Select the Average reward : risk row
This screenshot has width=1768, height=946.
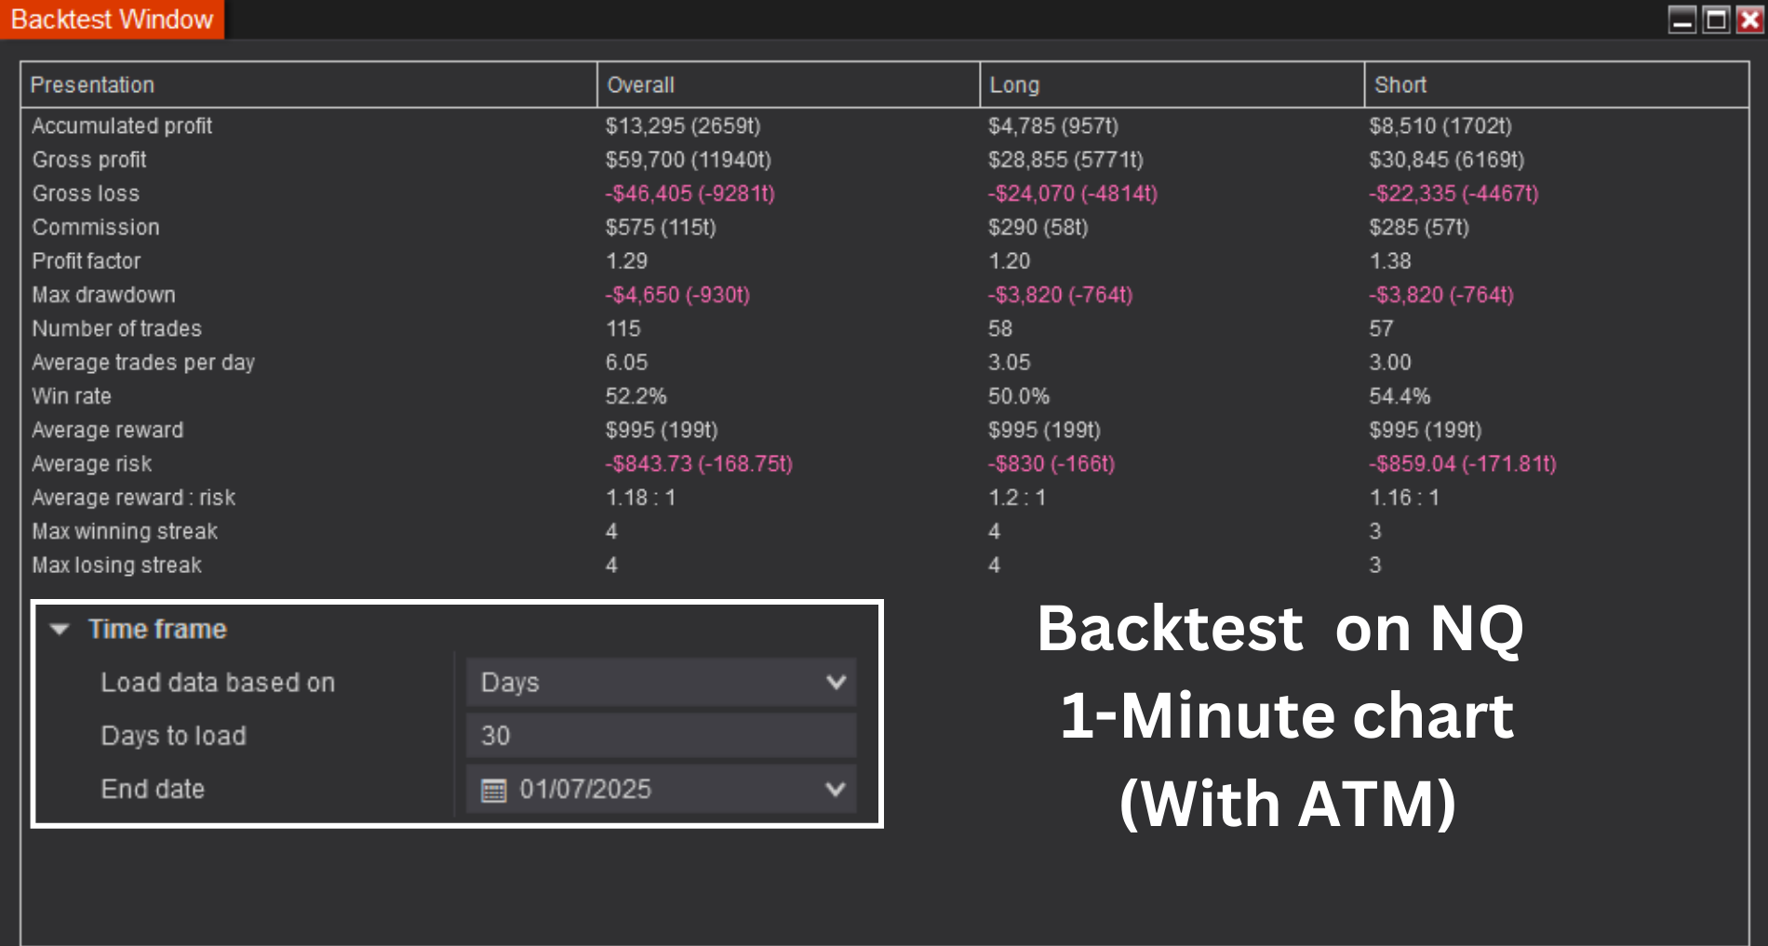coord(133,497)
